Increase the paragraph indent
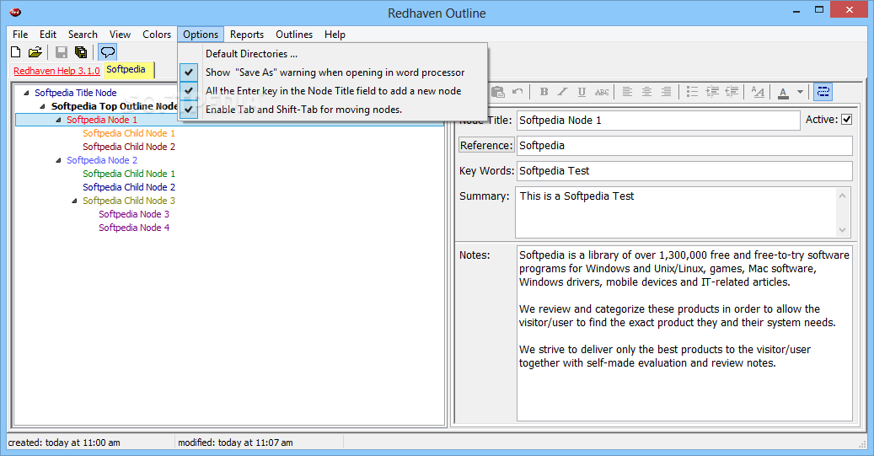The image size is (874, 456). (x=712, y=92)
